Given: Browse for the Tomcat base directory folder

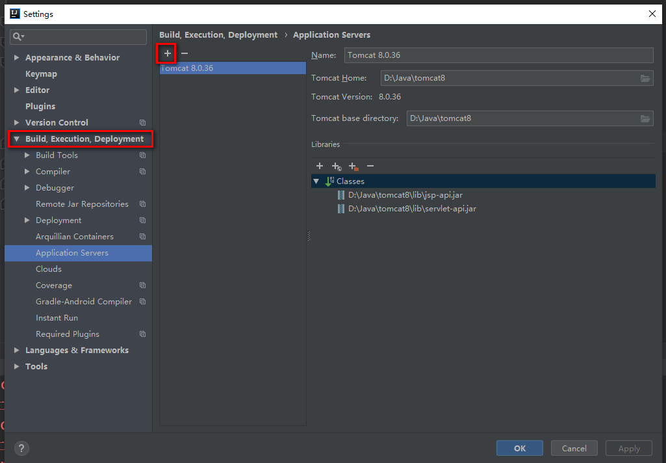Looking at the screenshot, I should [x=645, y=118].
